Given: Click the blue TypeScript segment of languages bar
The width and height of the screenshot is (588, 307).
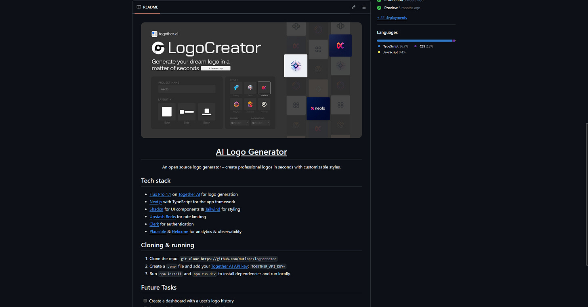Looking at the screenshot, I should coord(414,40).
